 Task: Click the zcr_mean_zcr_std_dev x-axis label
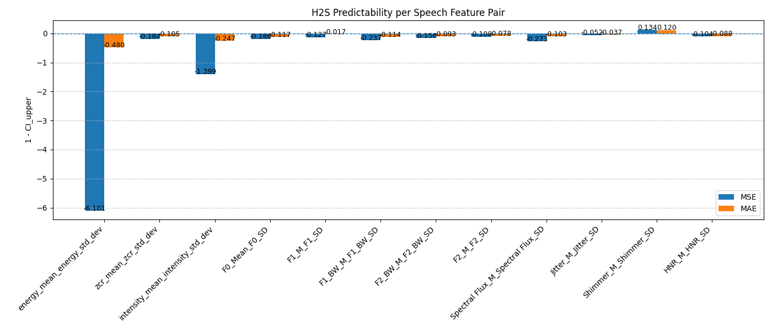point(127,257)
